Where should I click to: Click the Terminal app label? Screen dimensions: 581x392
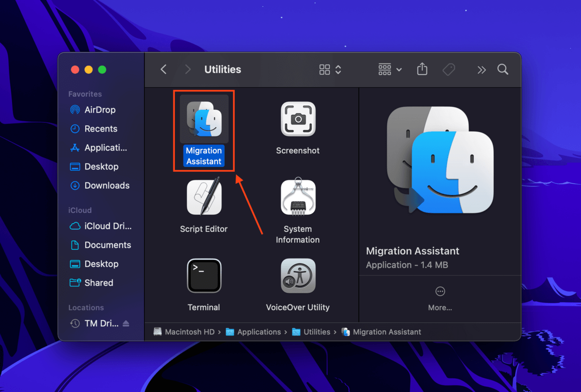(204, 307)
